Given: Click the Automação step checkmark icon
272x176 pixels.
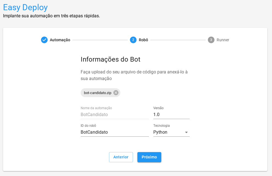Looking at the screenshot, I should [44, 40].
